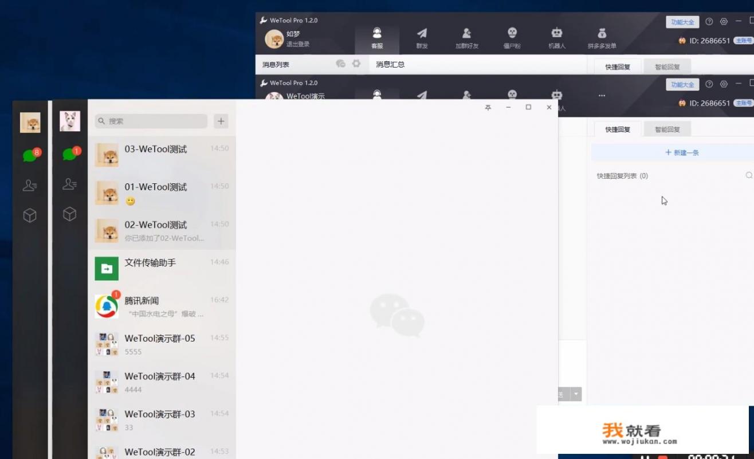Open group WeTool演示群-02
The image size is (754, 459).
point(162,449)
